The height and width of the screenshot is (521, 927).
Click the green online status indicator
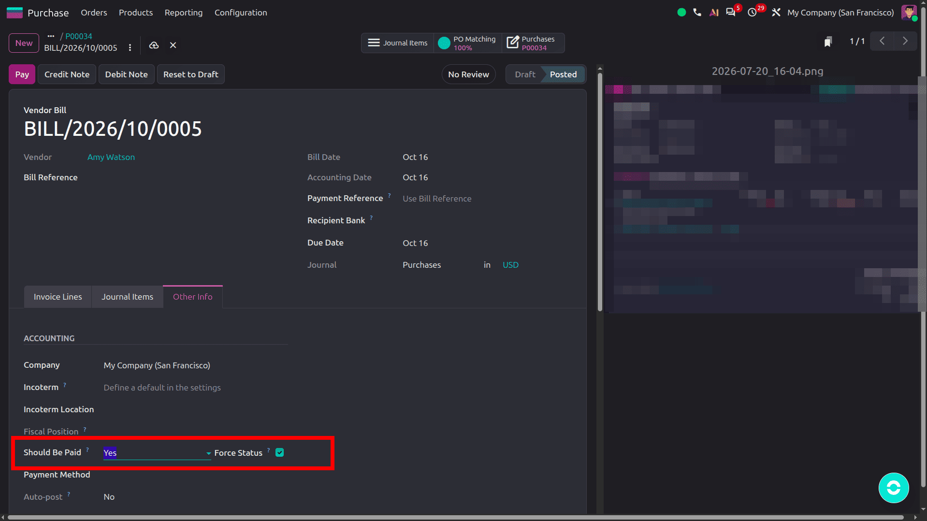681,13
